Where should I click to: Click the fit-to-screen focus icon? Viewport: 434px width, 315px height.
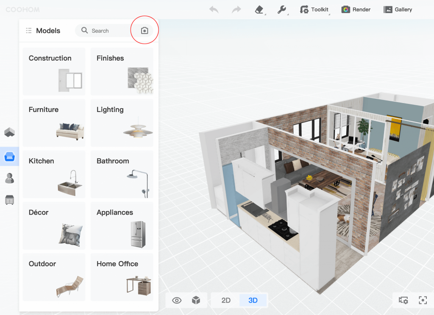pyautogui.click(x=423, y=300)
